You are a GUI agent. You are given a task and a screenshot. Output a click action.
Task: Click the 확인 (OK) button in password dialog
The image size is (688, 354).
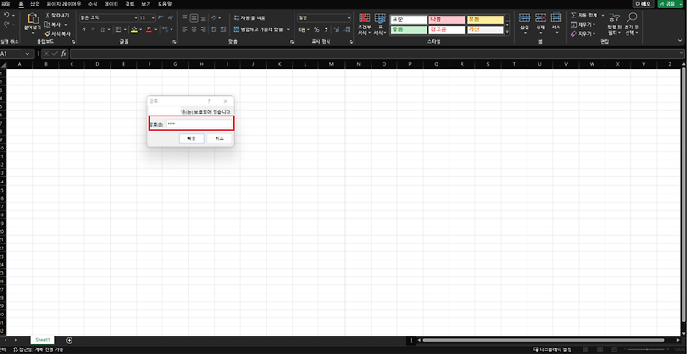[x=192, y=138]
